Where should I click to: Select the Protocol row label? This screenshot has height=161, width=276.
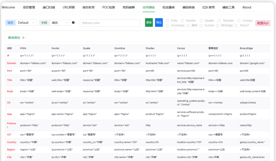click(11, 125)
